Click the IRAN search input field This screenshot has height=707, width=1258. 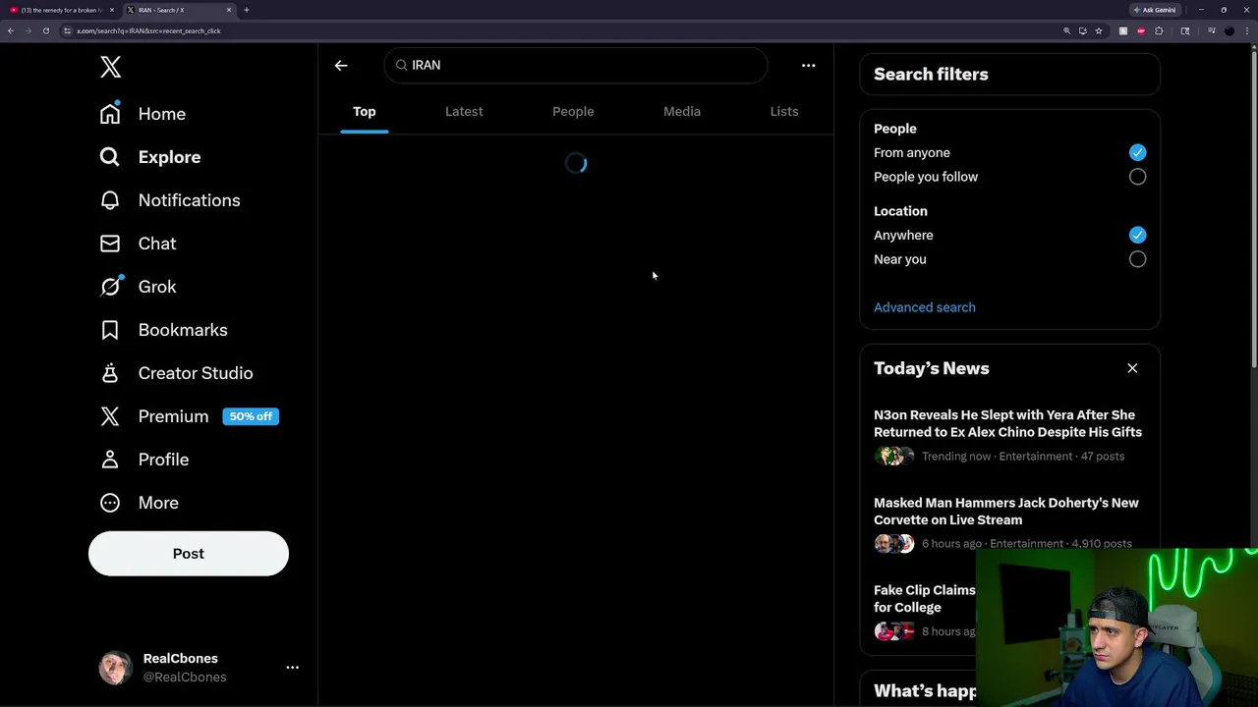click(576, 65)
